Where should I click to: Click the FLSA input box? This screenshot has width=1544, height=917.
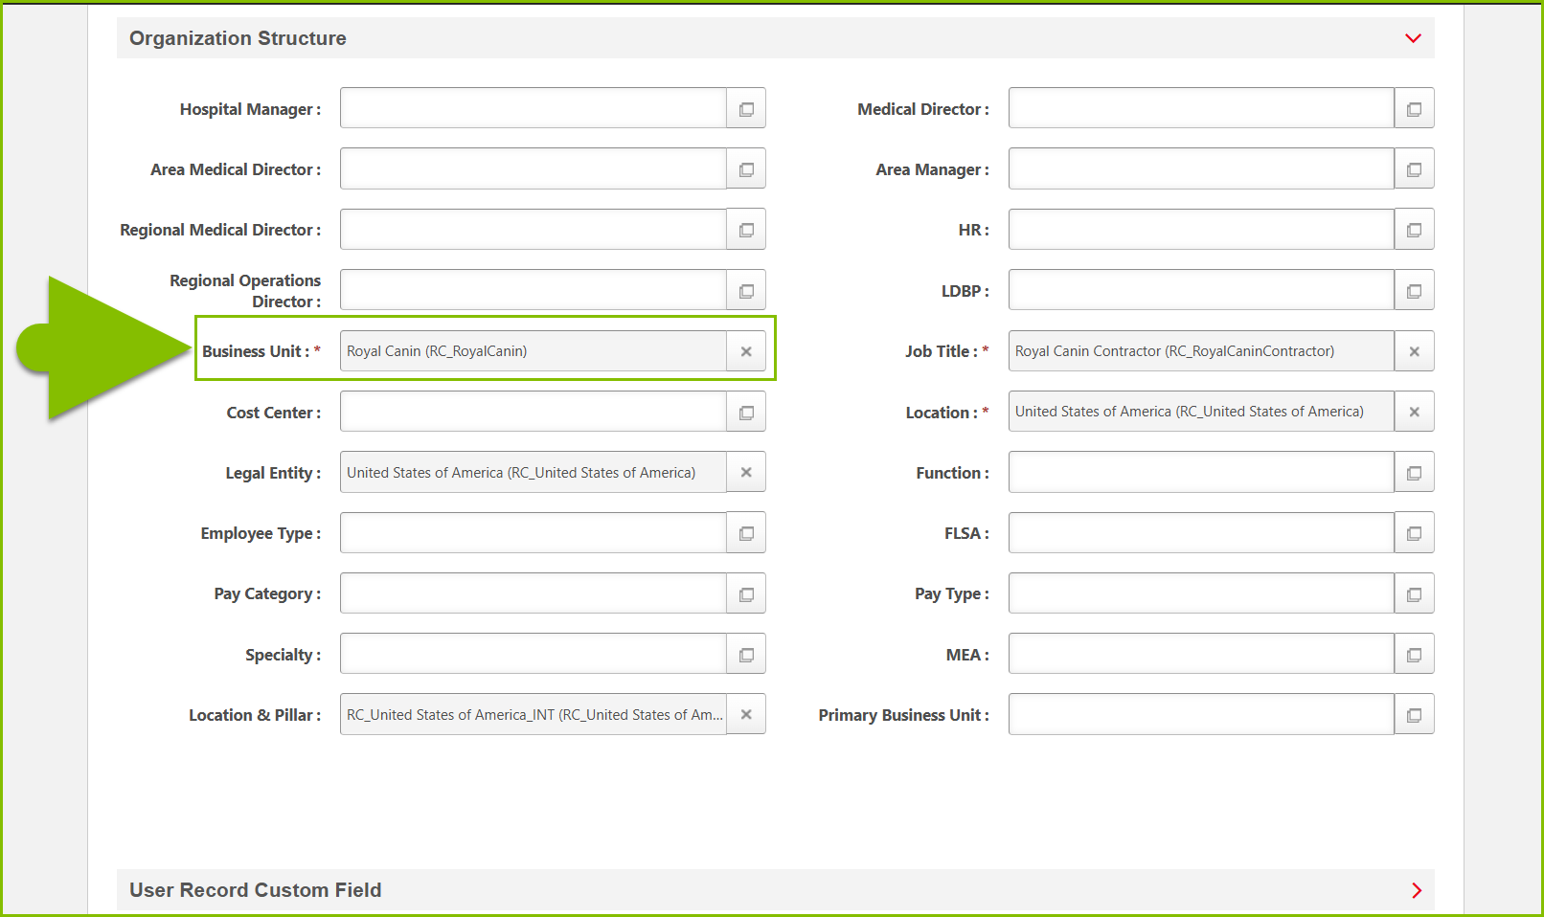pos(1201,532)
